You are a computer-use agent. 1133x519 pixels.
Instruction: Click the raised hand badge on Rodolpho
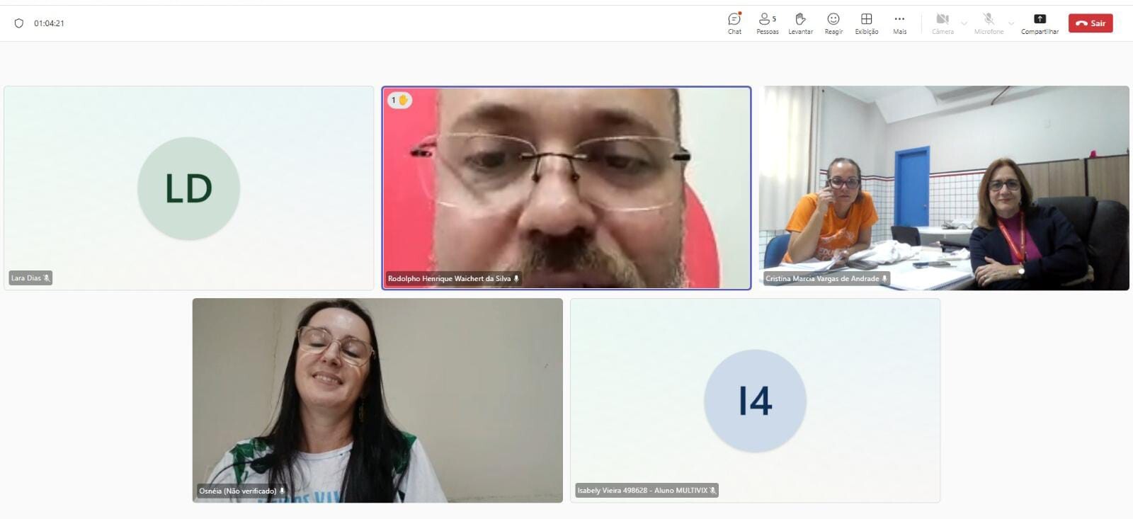pyautogui.click(x=399, y=100)
